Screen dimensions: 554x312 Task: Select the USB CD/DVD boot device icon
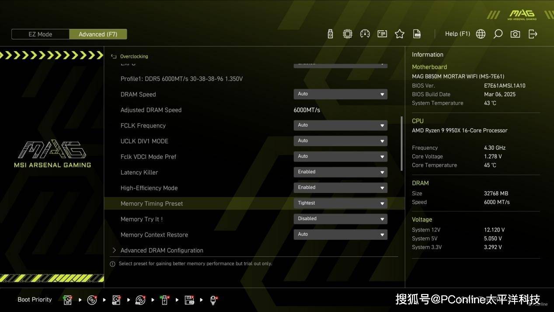(x=140, y=300)
